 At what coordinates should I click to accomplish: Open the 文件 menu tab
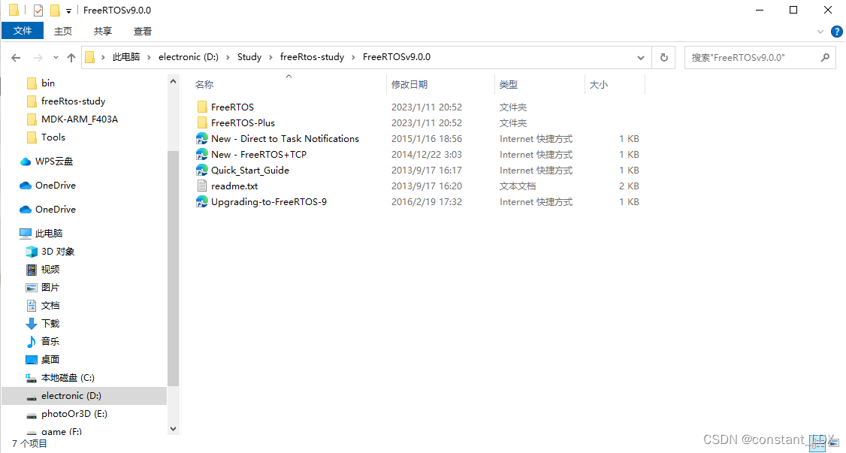(23, 31)
